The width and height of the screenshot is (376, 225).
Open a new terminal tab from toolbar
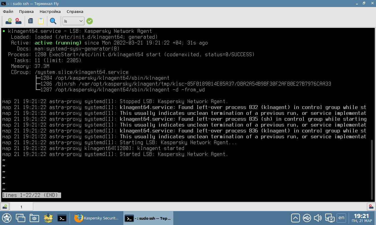pos(9,21)
